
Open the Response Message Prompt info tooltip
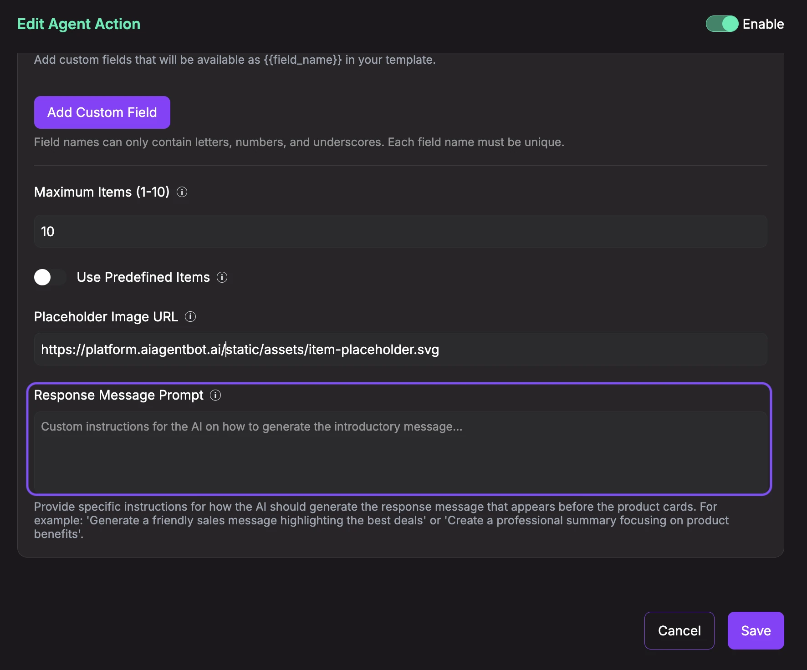click(215, 395)
